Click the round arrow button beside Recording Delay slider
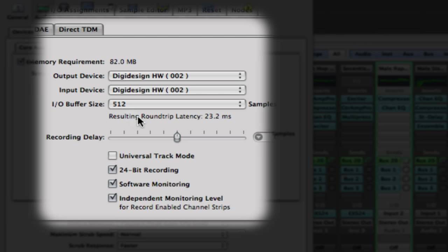The width and height of the screenshot is (448, 252). pos(258,137)
